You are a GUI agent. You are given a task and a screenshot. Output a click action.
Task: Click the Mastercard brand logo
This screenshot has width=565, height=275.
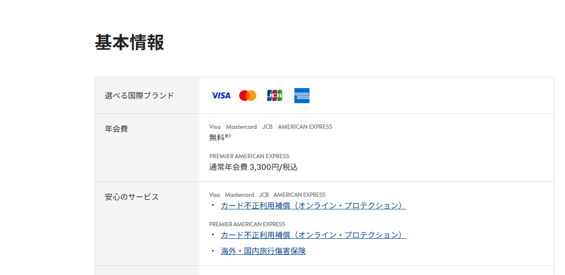click(248, 96)
